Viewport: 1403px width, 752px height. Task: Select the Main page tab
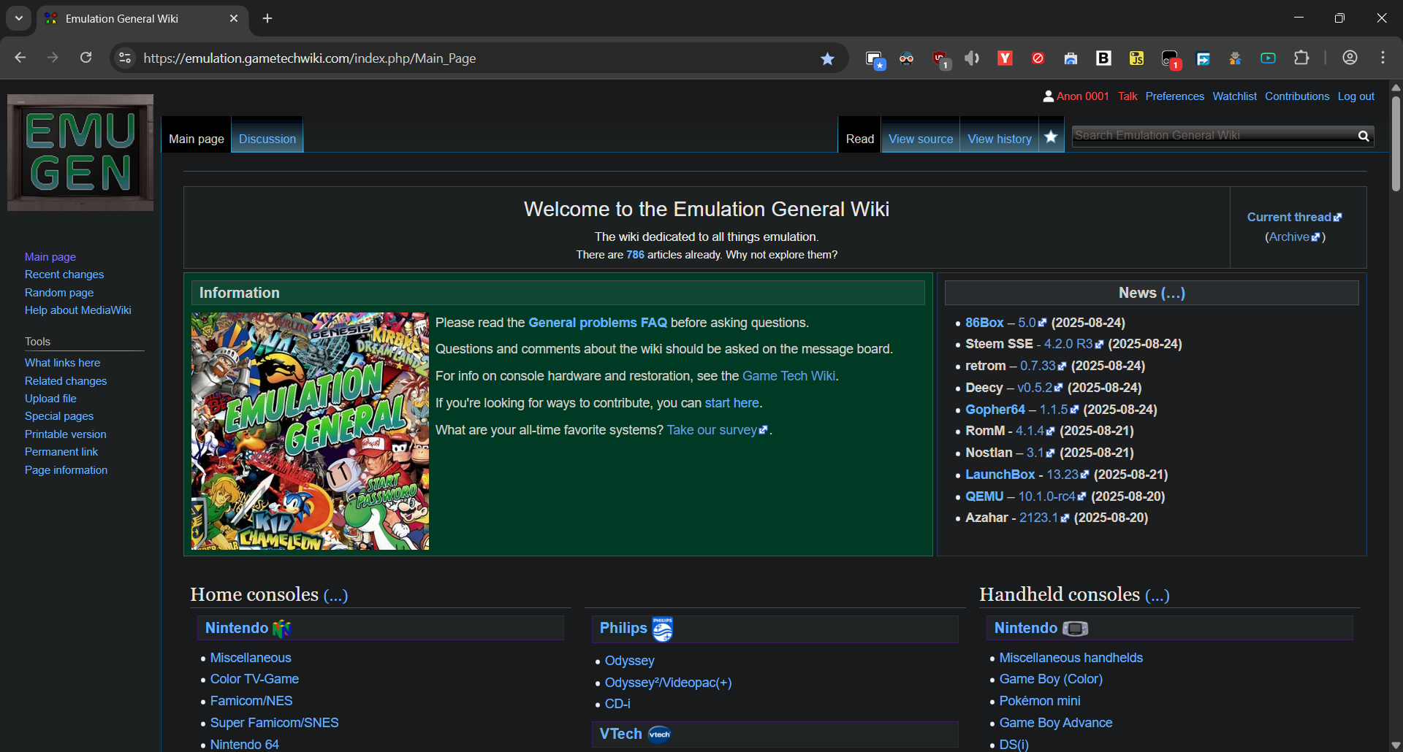point(197,138)
